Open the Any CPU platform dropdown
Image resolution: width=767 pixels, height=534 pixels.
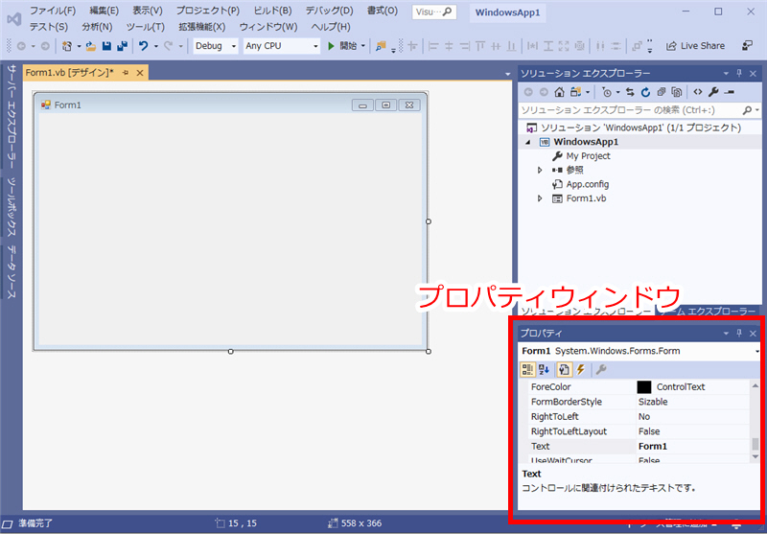click(281, 46)
